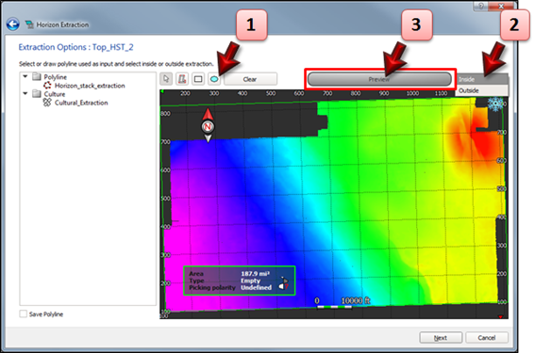Pick the rectangle selection tool
Image resolution: width=535 pixels, height=353 pixels.
[x=198, y=79]
